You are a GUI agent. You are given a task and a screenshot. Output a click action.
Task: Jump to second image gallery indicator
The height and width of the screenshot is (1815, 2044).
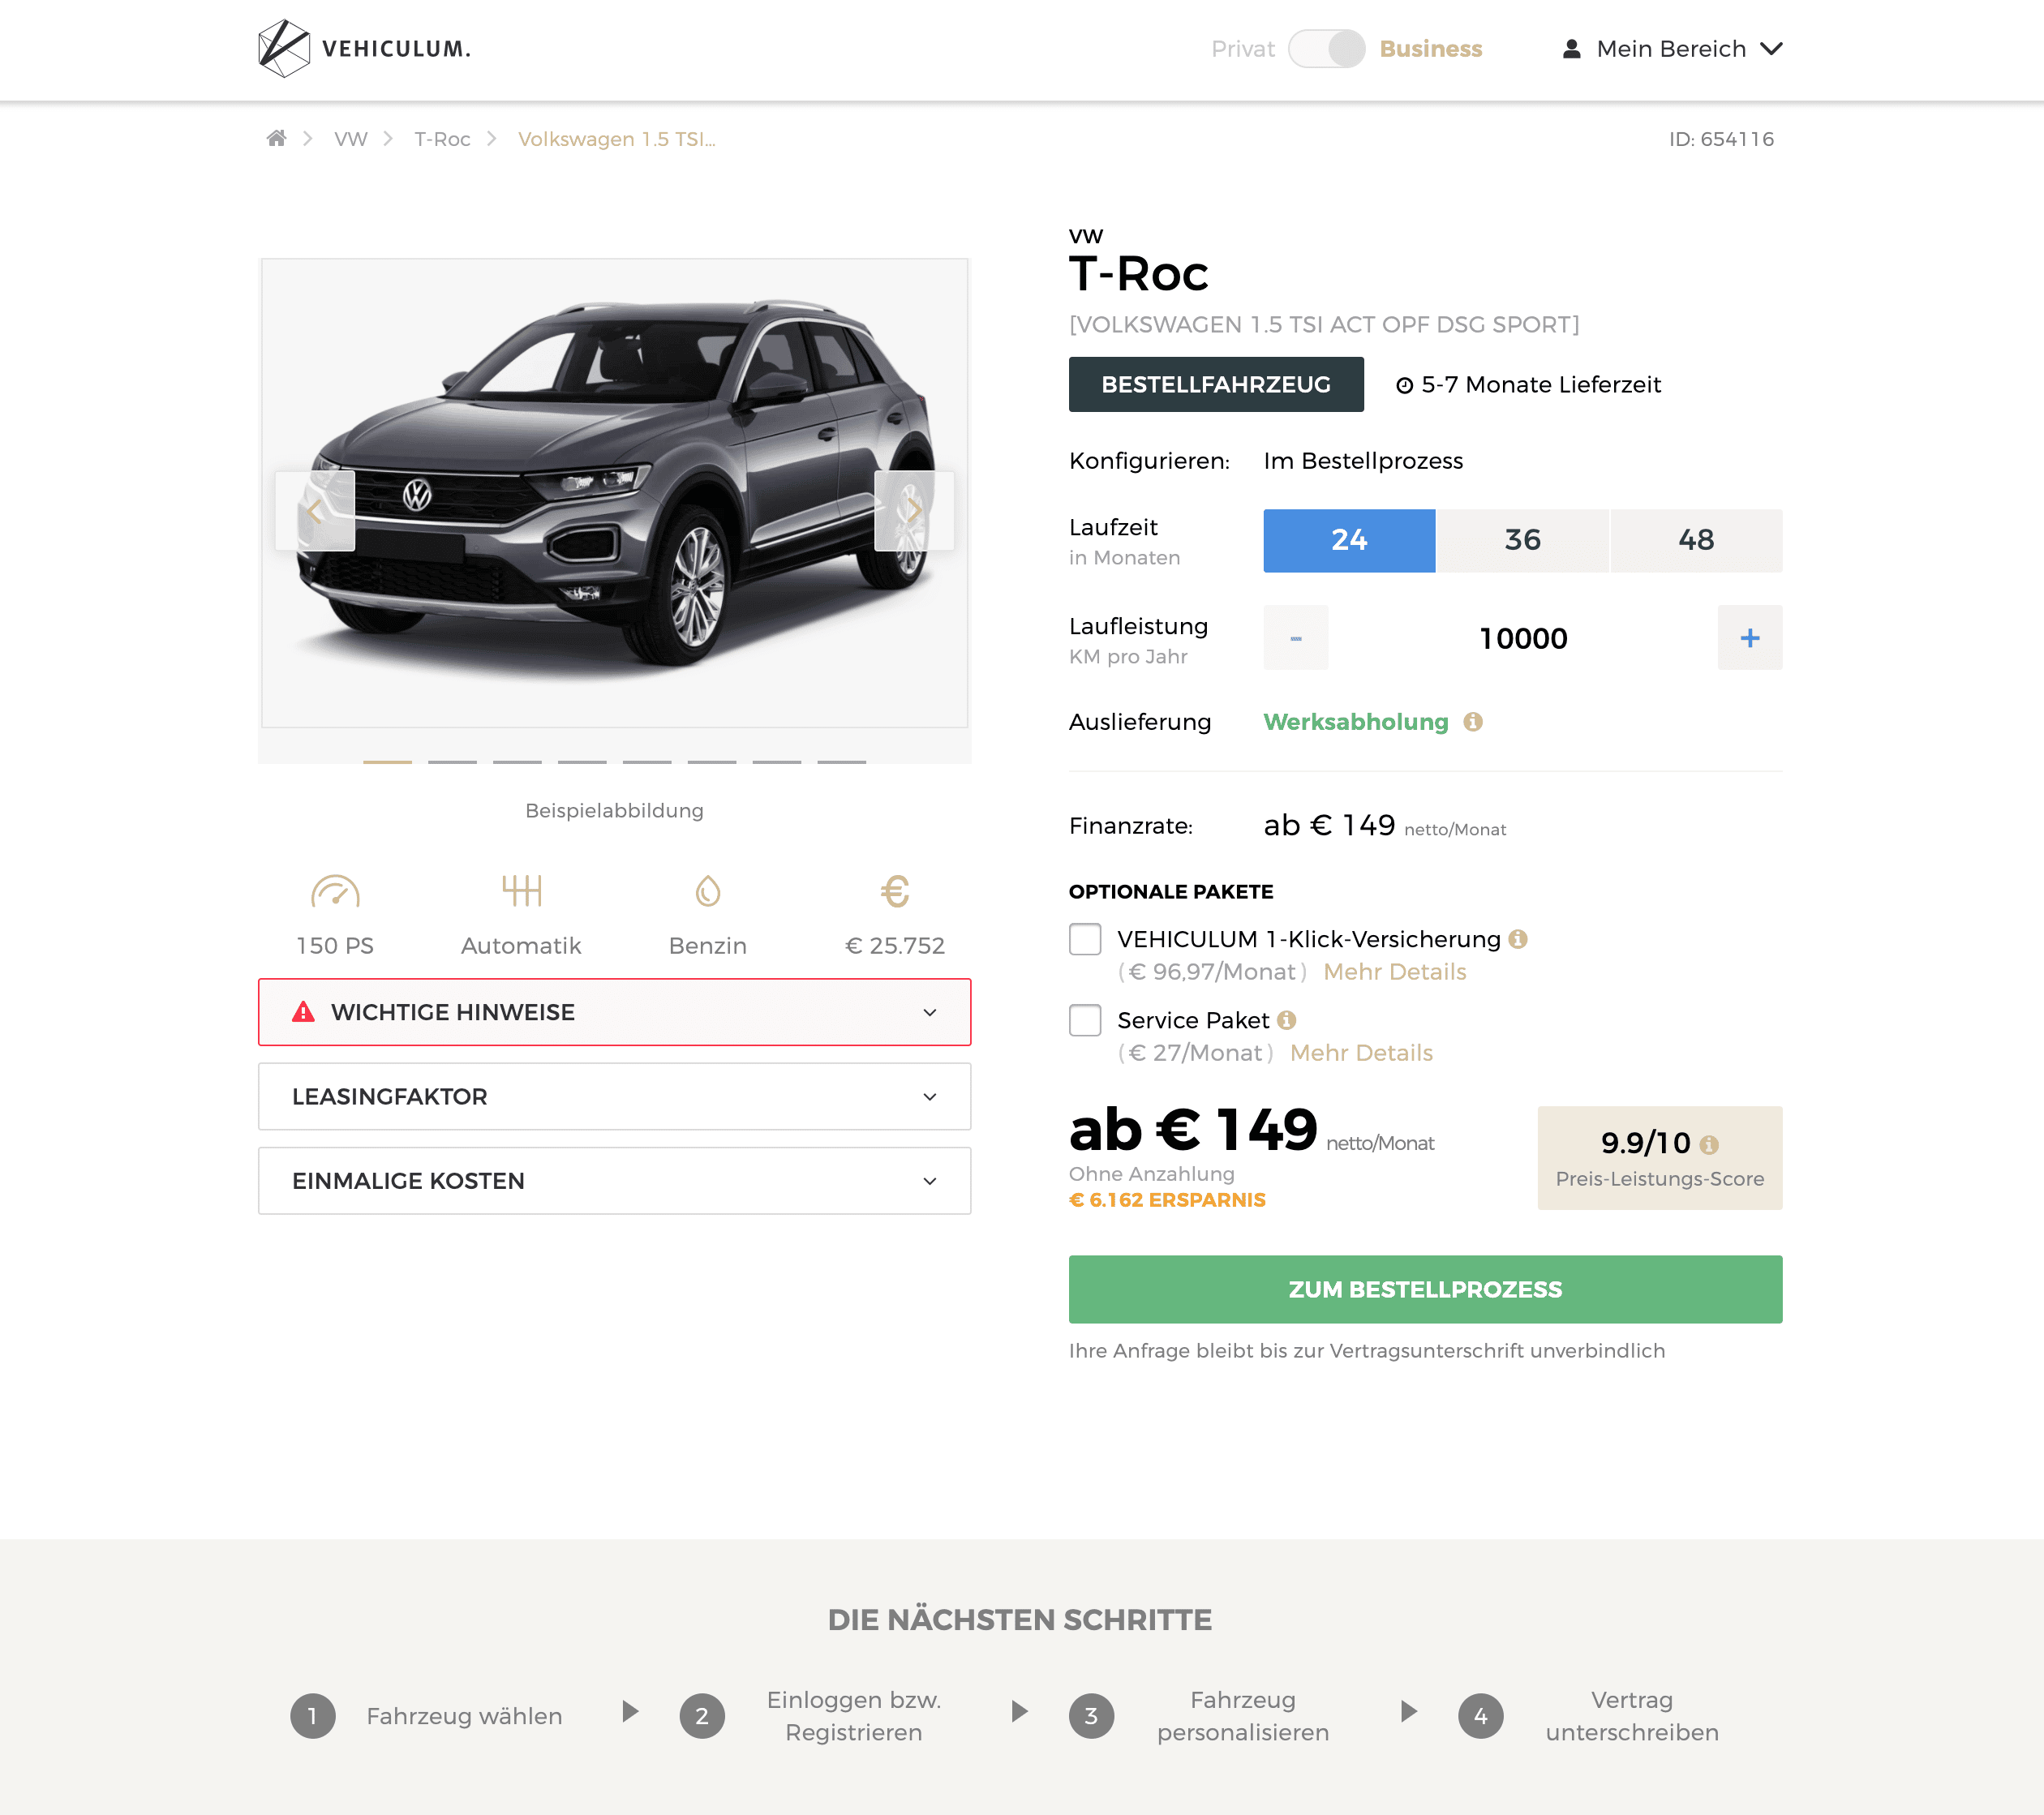452,761
